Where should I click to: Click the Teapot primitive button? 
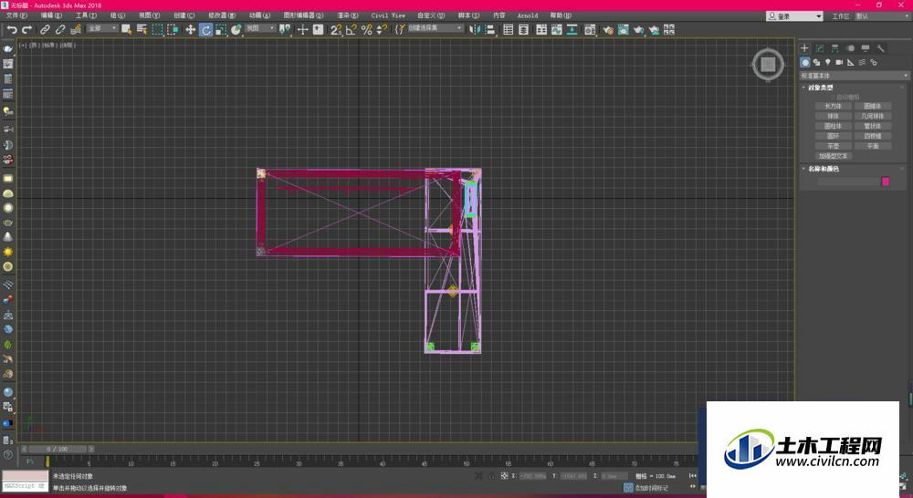[834, 146]
